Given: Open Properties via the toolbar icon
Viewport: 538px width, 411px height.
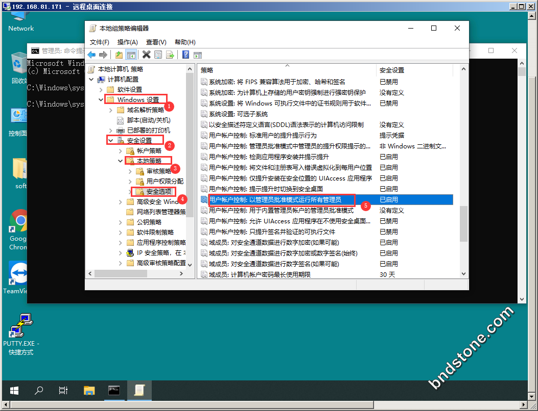Looking at the screenshot, I should (x=158, y=55).
